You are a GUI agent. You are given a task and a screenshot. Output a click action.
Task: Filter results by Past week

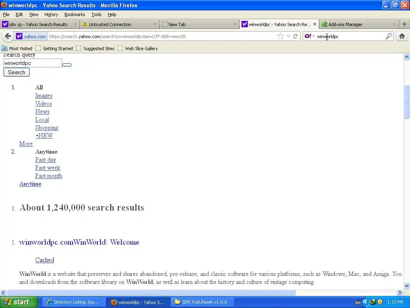[x=48, y=168]
